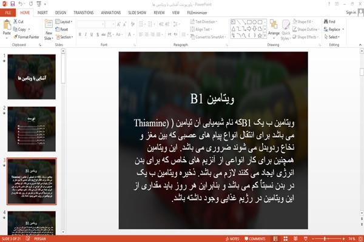Insert a New Slide
364x242 pixels.
[49, 30]
